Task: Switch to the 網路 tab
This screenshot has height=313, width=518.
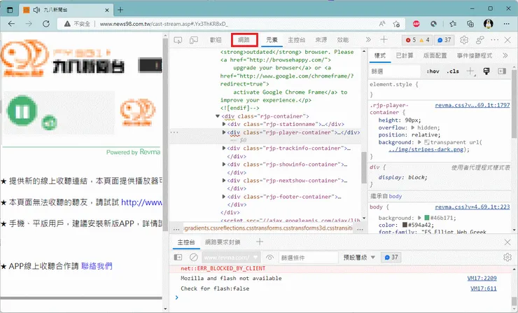Action: click(244, 41)
